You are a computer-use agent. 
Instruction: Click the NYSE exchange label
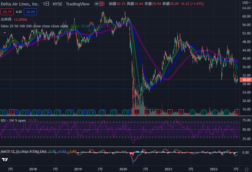click(x=58, y=4)
